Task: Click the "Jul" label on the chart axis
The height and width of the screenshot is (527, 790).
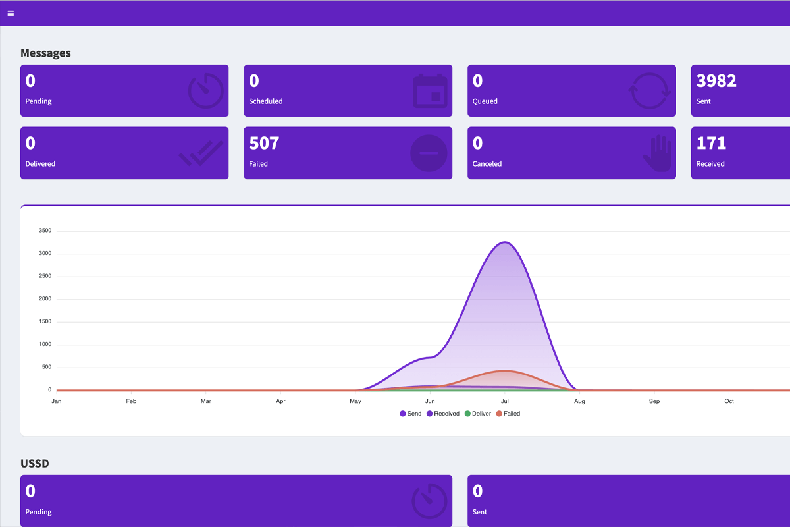Action: point(505,401)
